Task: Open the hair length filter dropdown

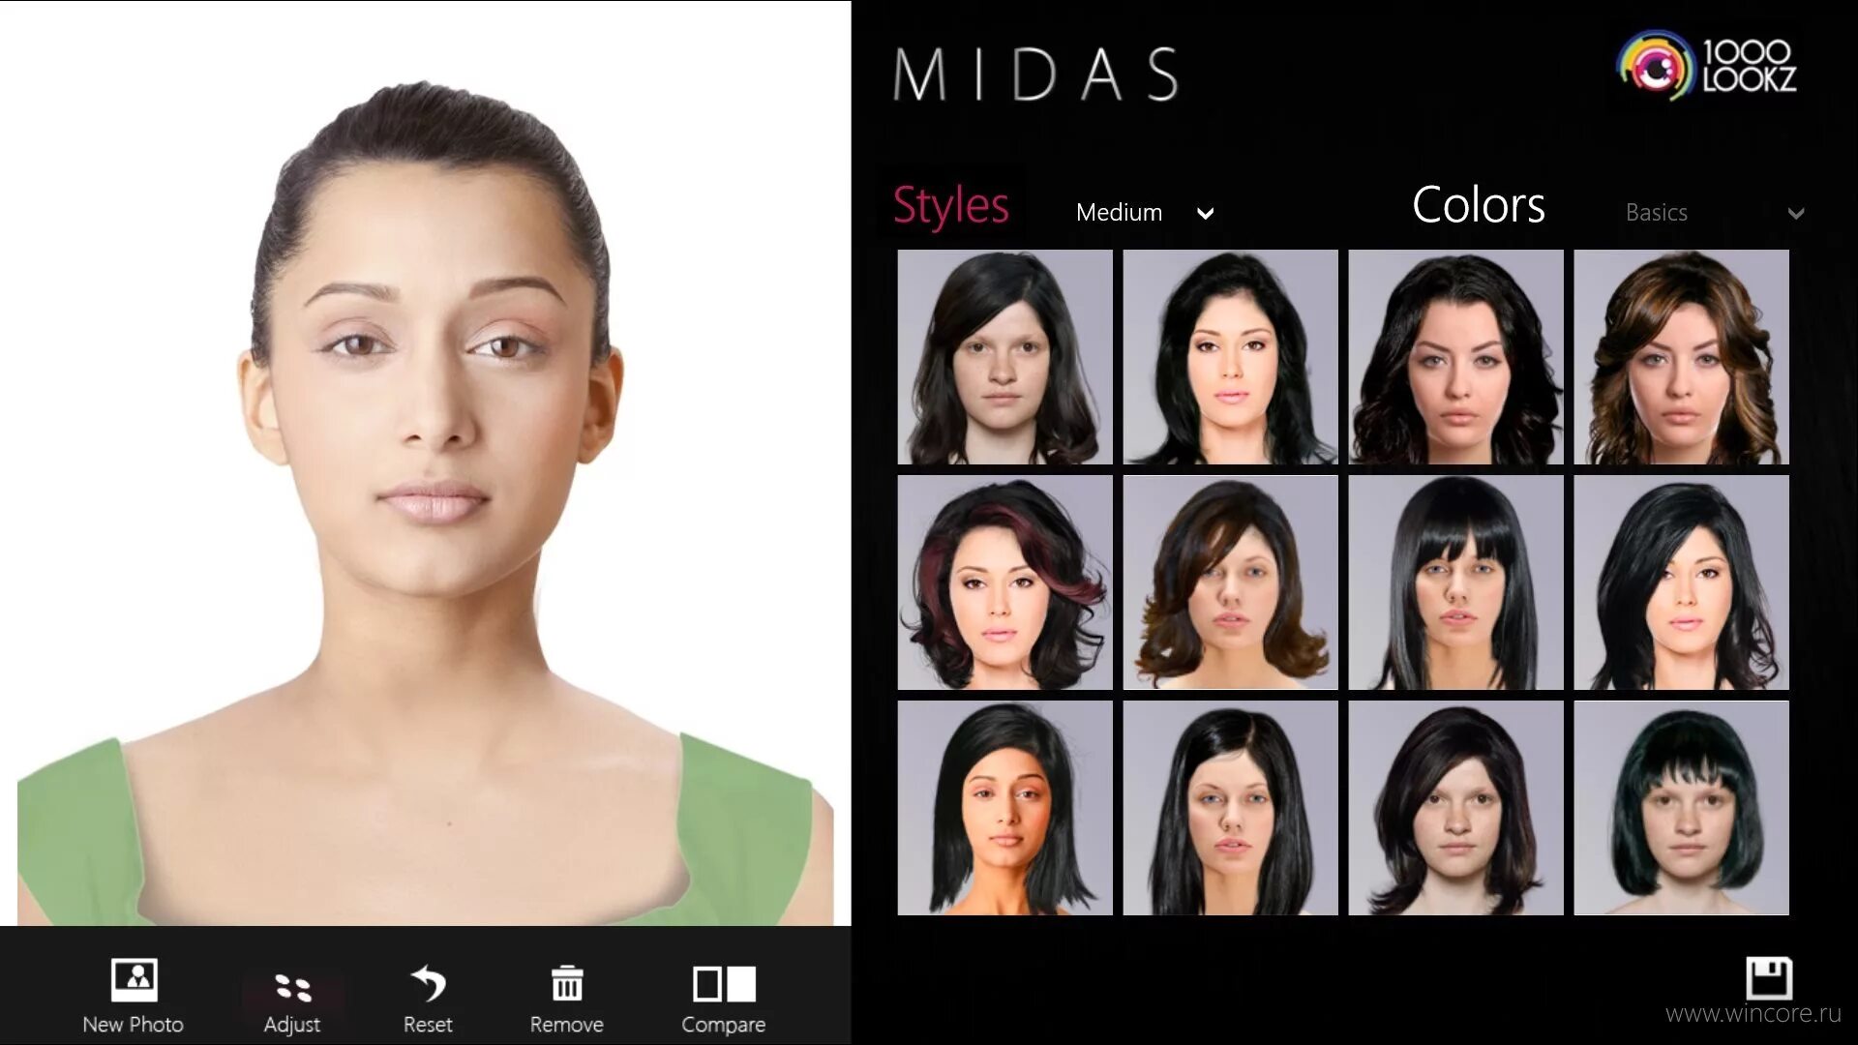Action: [1140, 212]
